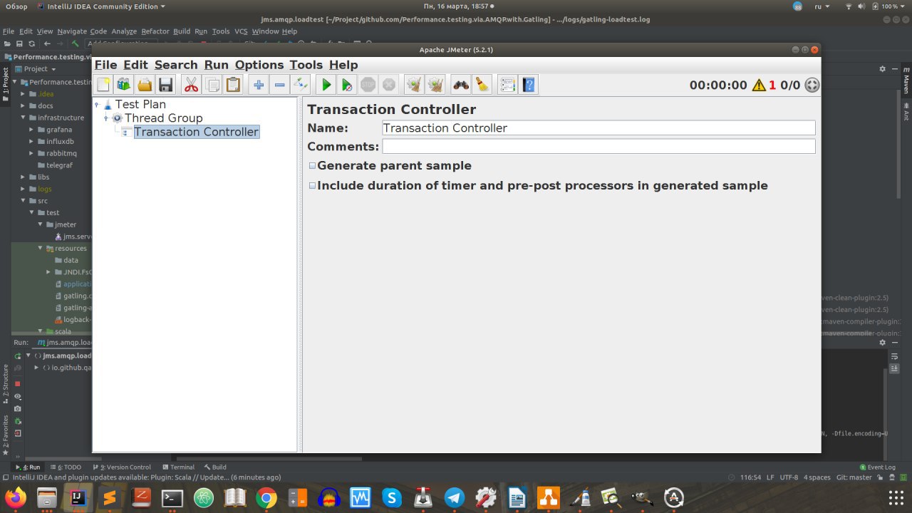
Task: Click the New test plan icon in JMeter
Action: tap(103, 85)
